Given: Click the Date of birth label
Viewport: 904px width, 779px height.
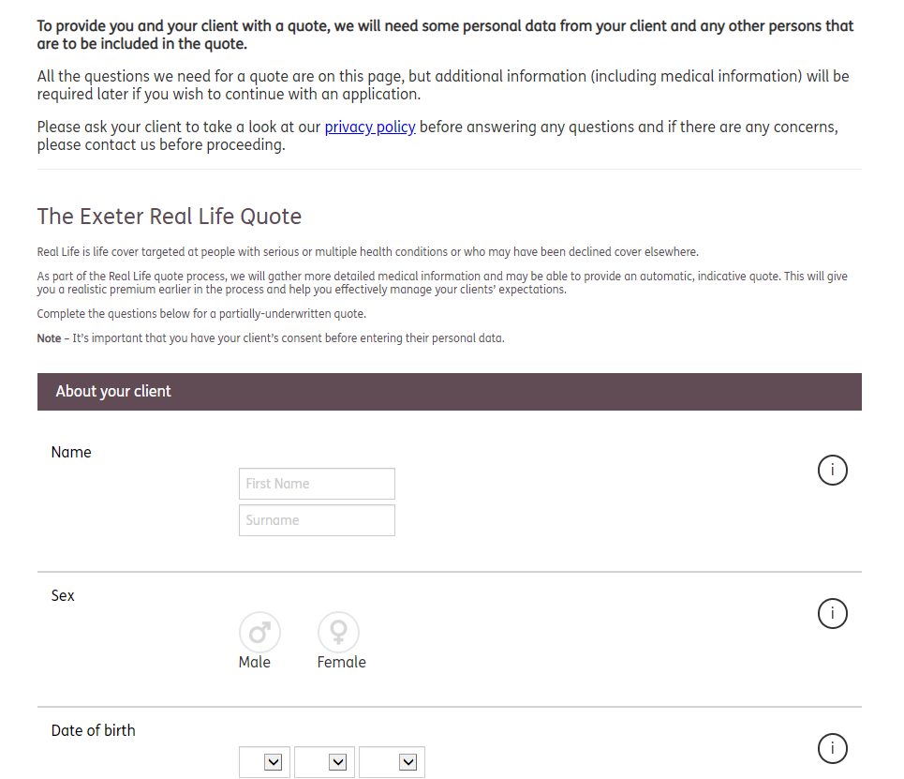Looking at the screenshot, I should point(93,730).
